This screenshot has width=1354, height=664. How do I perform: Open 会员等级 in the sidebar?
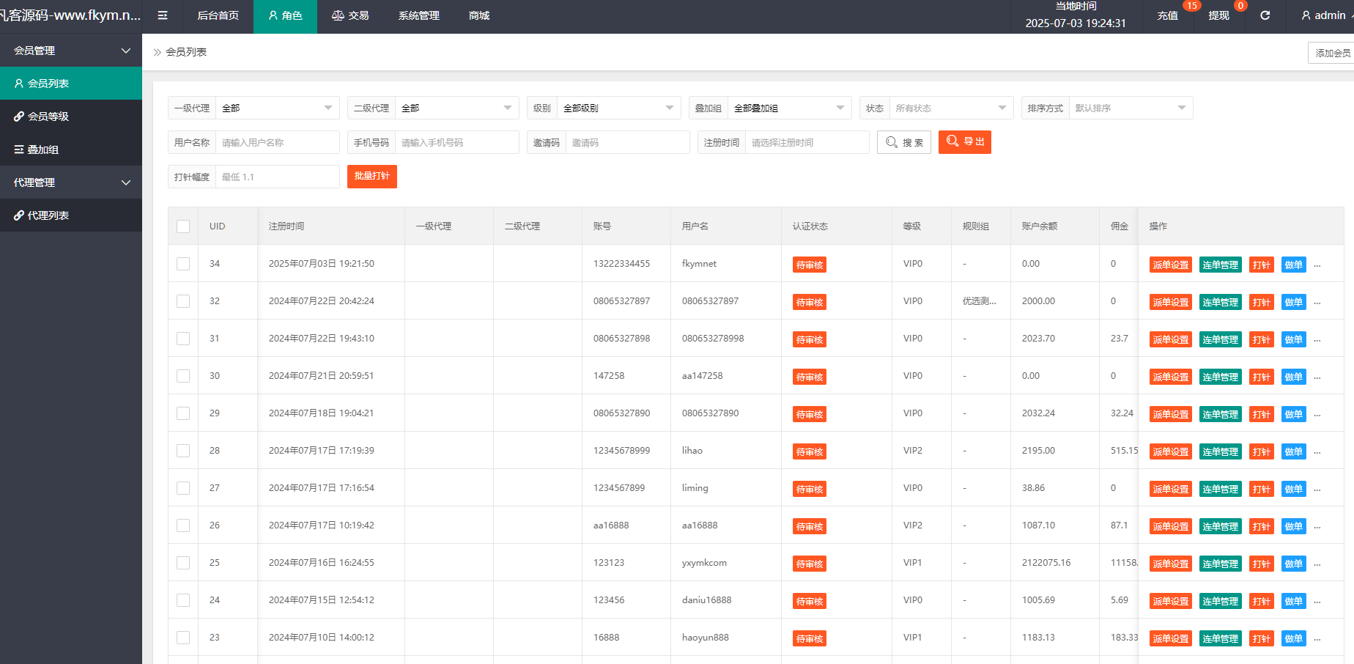48,117
